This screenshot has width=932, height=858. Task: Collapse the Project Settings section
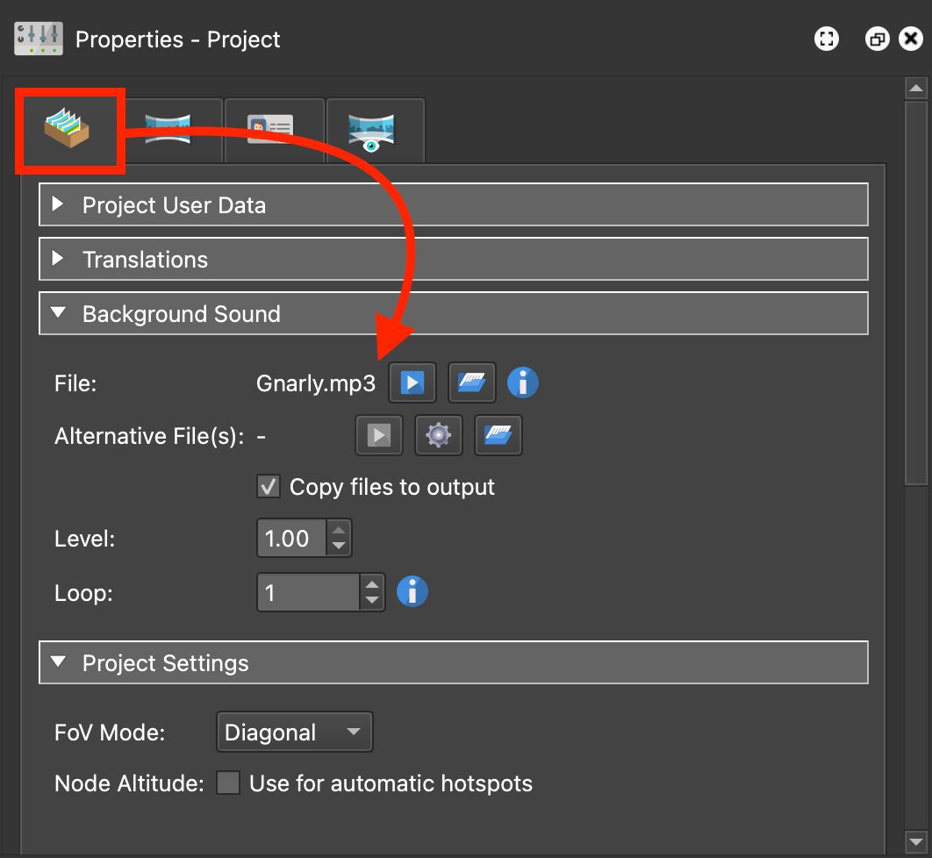coord(58,662)
